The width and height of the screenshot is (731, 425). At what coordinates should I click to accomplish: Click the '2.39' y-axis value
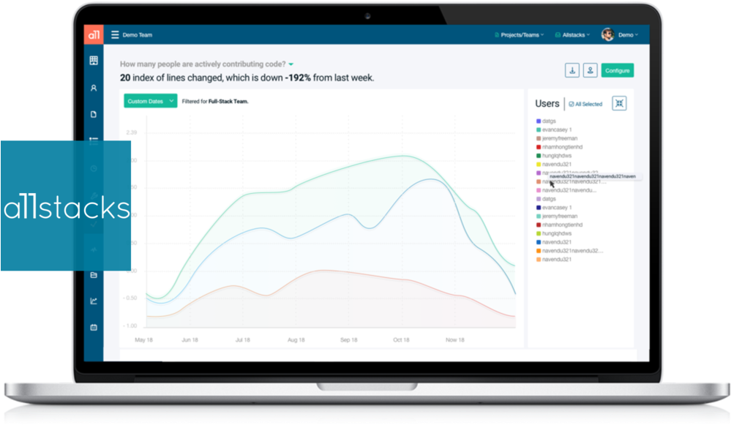point(132,132)
